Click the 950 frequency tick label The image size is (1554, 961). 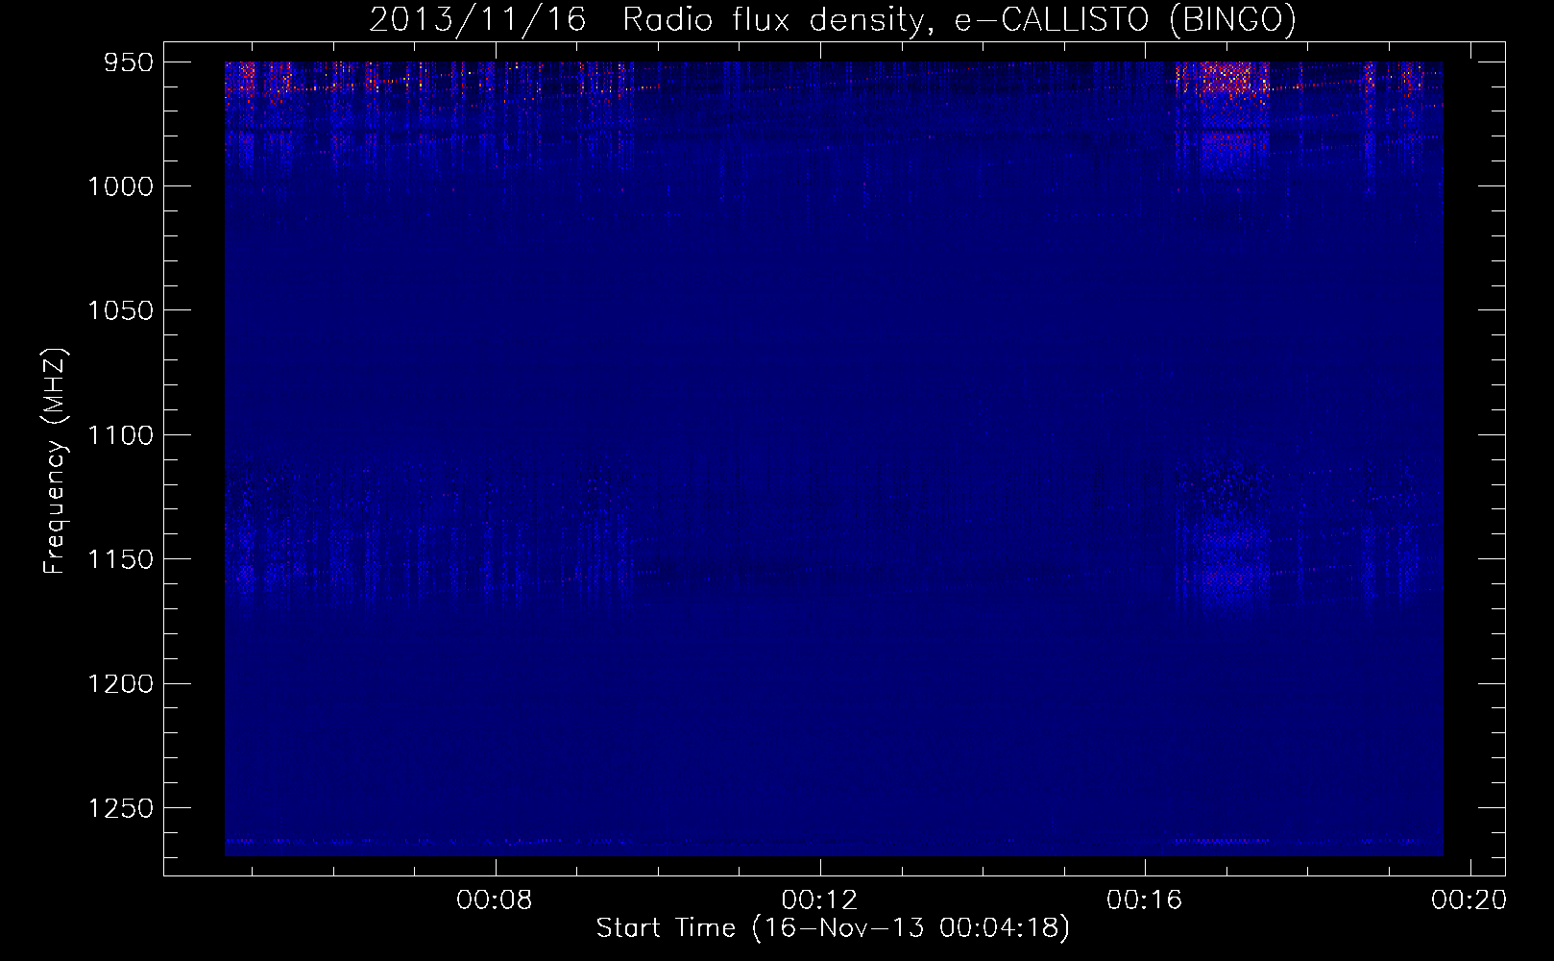point(129,62)
